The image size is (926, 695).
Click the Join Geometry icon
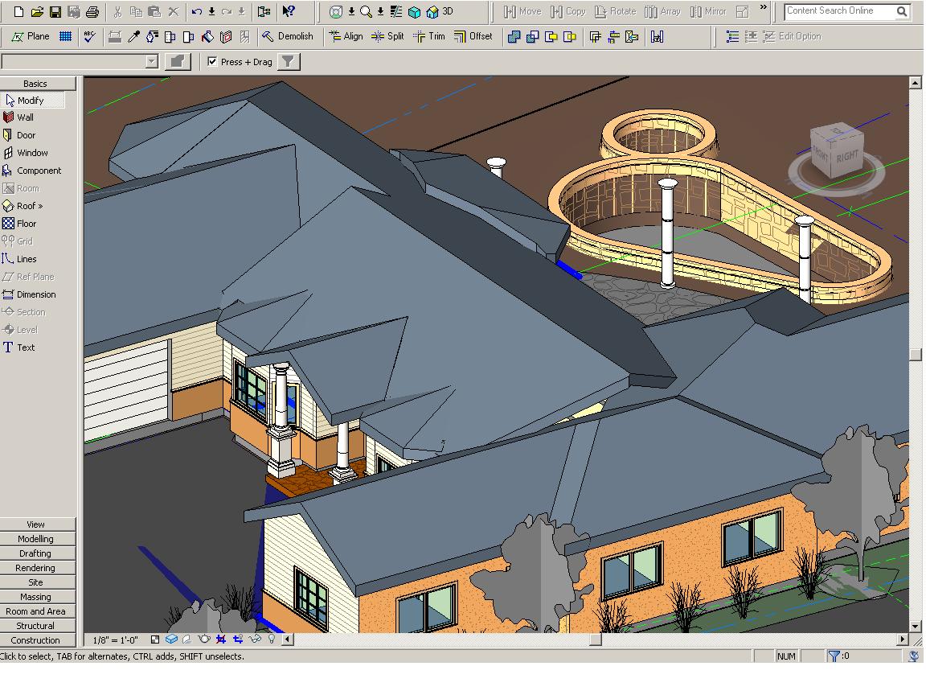(514, 37)
